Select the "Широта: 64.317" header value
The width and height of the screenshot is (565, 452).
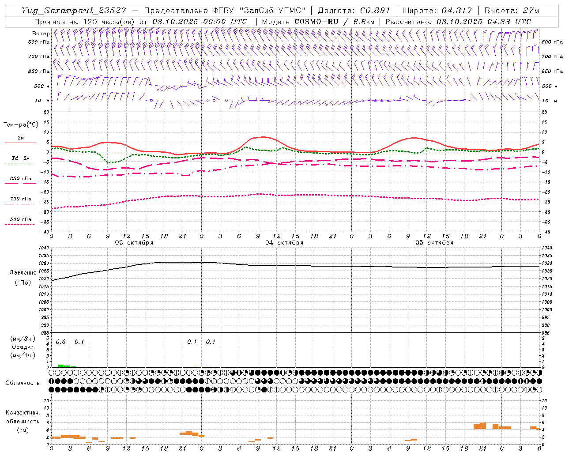[x=437, y=11]
